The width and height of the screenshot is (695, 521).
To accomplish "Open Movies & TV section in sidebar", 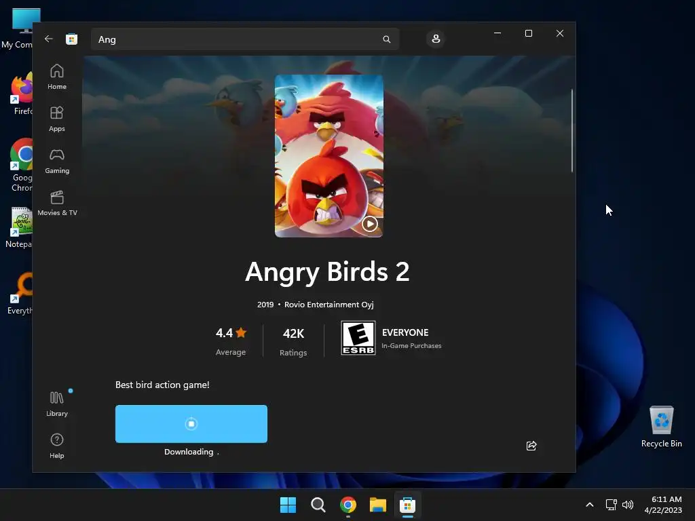I will tap(57, 204).
